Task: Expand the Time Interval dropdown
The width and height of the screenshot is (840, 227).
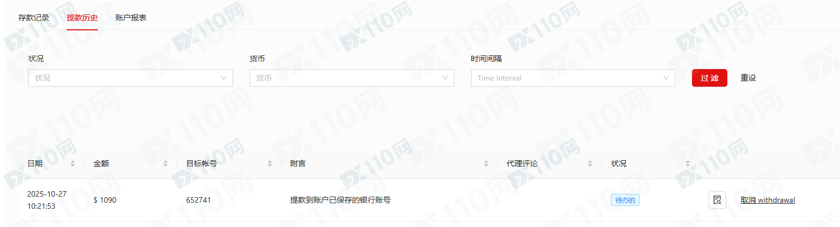Action: point(573,78)
